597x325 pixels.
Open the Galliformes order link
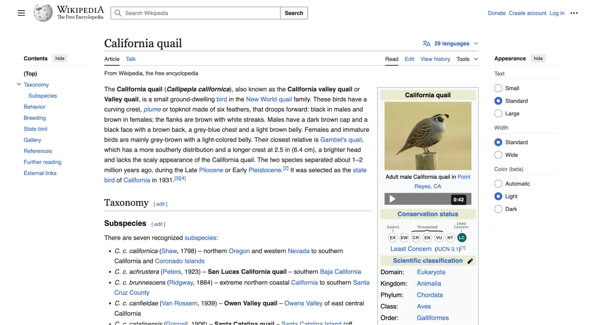pyautogui.click(x=433, y=318)
